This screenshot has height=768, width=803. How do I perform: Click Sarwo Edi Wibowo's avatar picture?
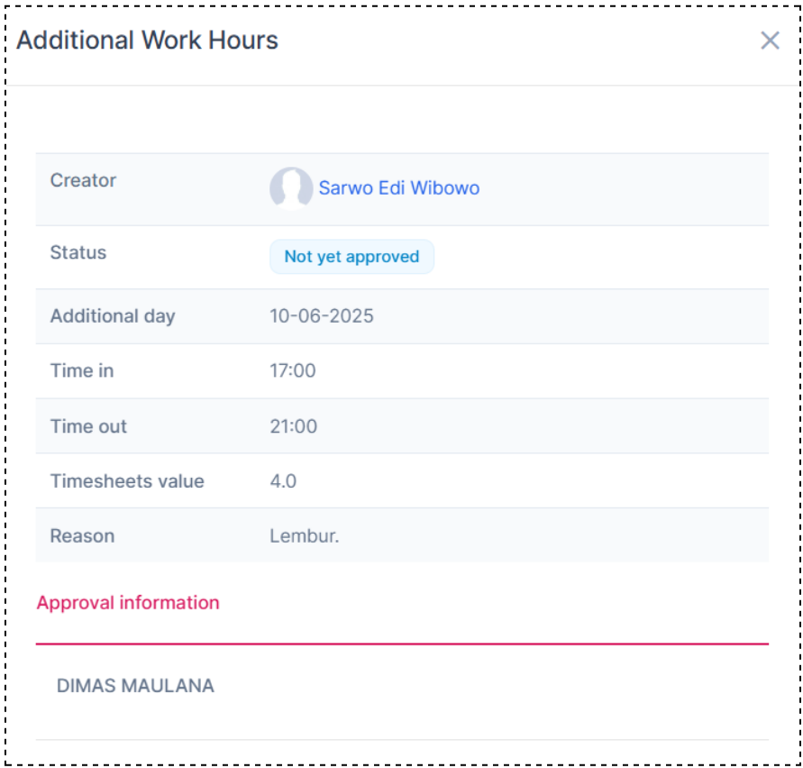coord(291,188)
